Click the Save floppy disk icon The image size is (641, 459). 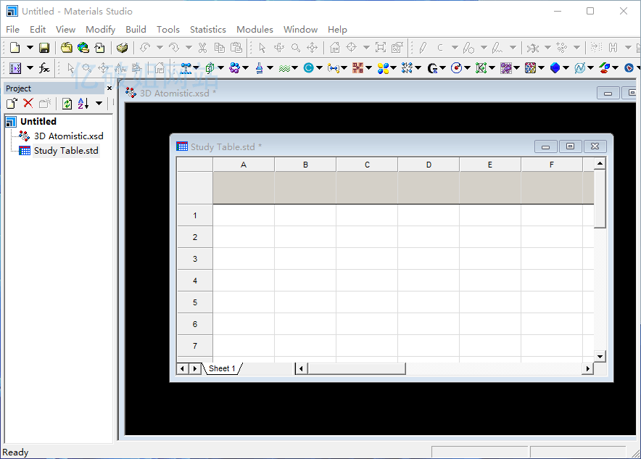tap(44, 48)
